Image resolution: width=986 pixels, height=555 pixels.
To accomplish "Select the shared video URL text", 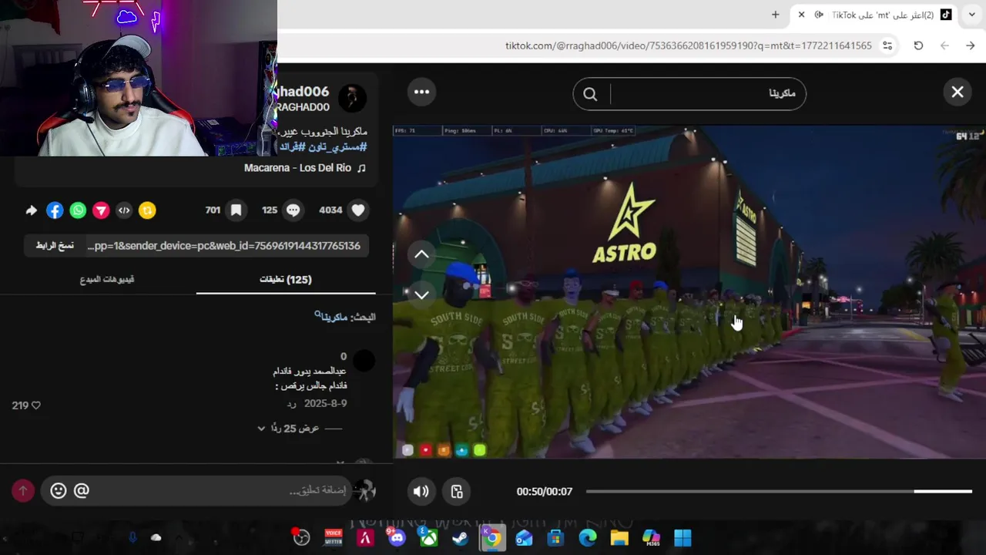I will (223, 245).
